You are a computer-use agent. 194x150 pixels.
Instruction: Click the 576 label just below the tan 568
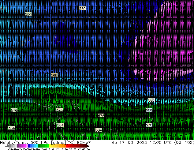60,110
